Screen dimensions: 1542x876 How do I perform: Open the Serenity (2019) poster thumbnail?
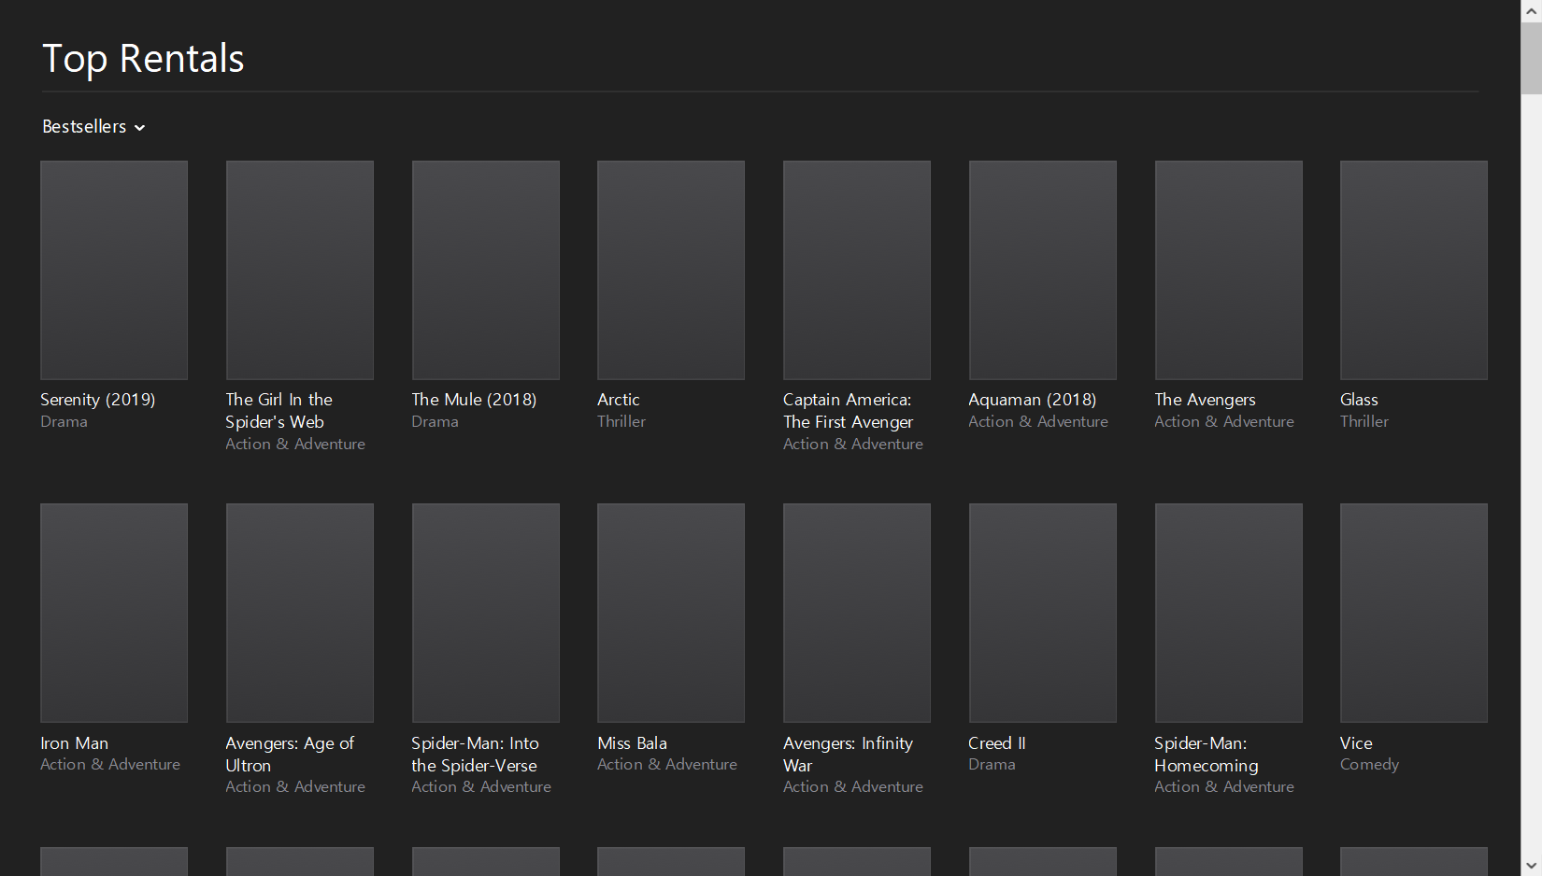(114, 270)
